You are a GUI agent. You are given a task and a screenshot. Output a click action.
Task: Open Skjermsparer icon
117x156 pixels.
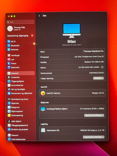tap(9, 111)
